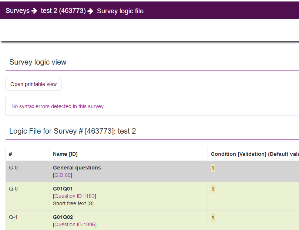Open the test 2 (463773) breadcrumb

pos(63,11)
